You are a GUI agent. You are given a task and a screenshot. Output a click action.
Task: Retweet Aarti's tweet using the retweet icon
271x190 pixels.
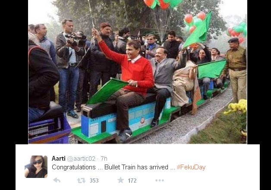(x=81, y=181)
